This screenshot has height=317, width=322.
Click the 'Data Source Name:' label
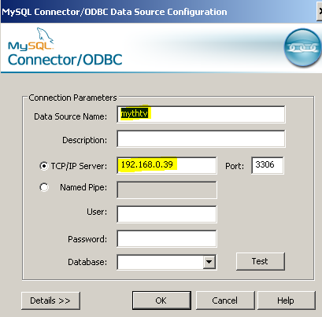click(71, 116)
